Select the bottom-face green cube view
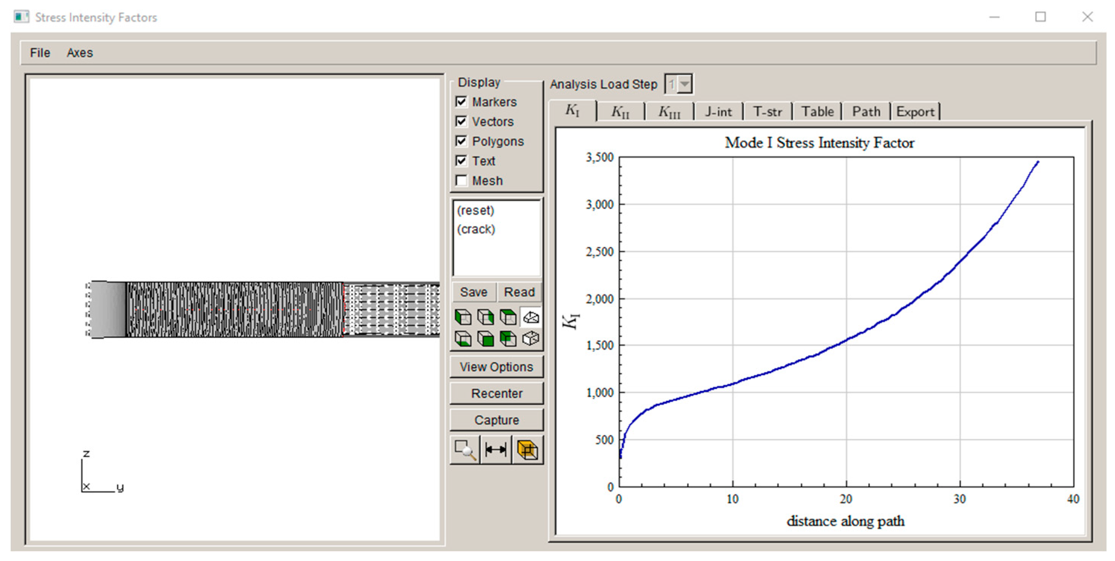1115x561 pixels. tap(463, 339)
